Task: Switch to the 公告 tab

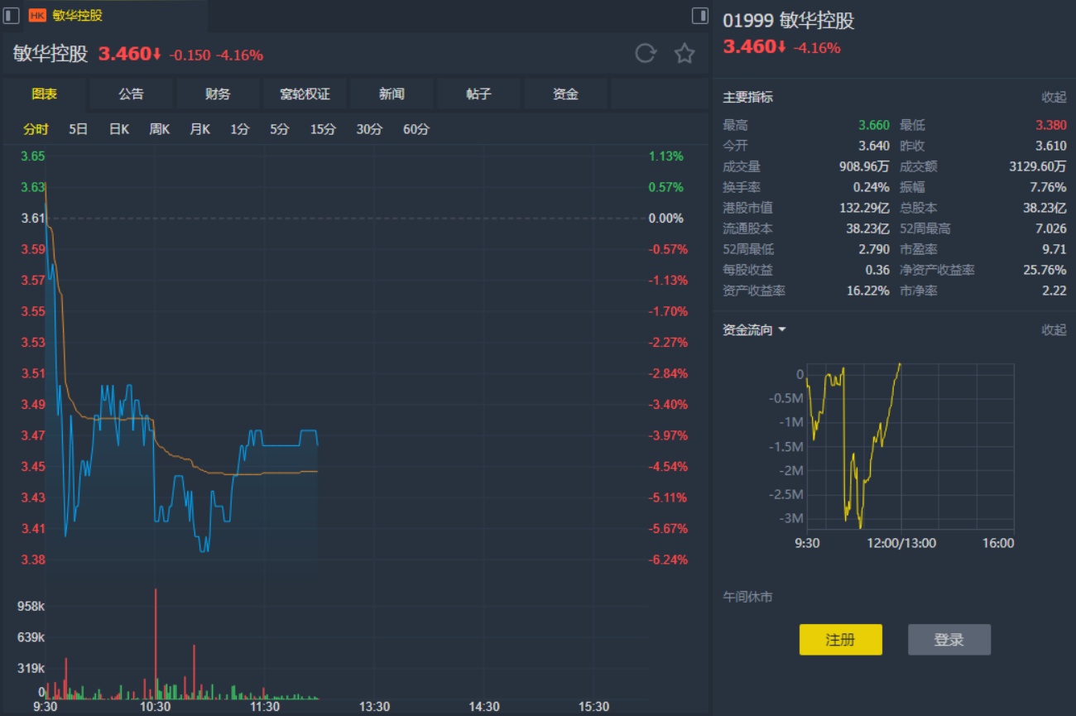Action: [x=131, y=94]
